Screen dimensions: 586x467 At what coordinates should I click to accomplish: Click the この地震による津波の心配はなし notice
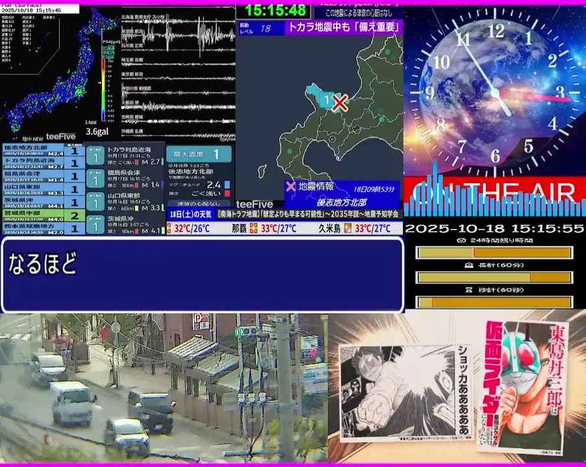(x=359, y=13)
